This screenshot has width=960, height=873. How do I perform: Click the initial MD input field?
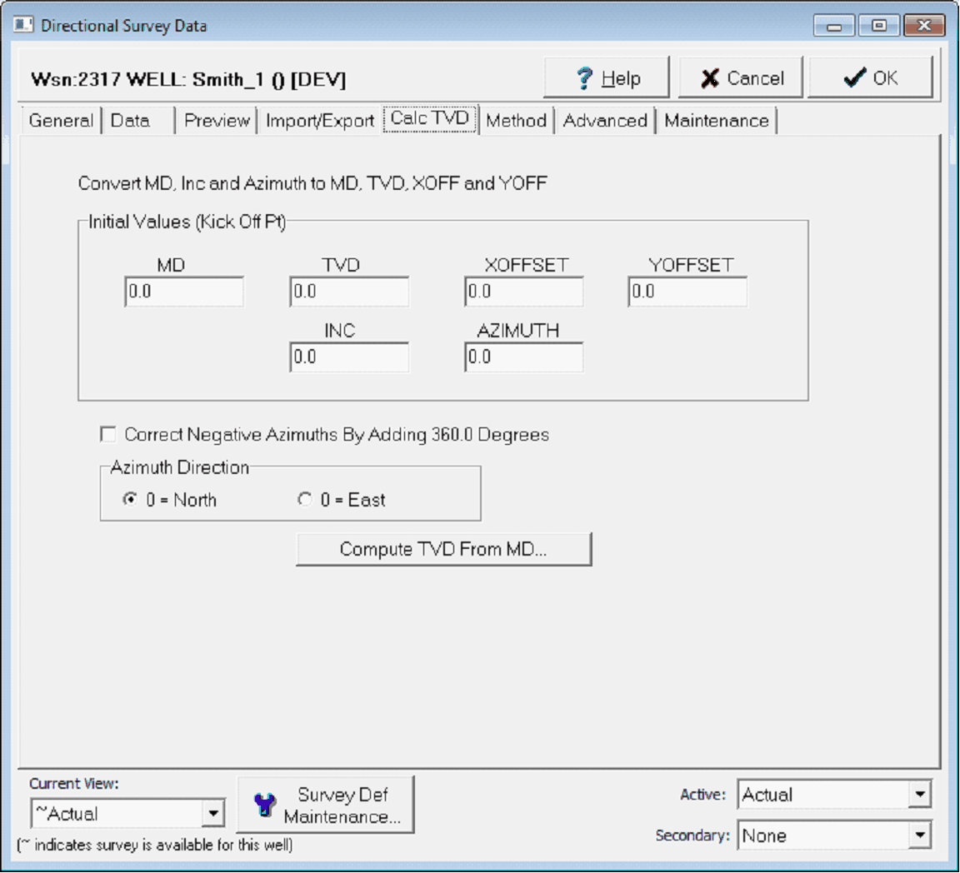[x=184, y=292]
